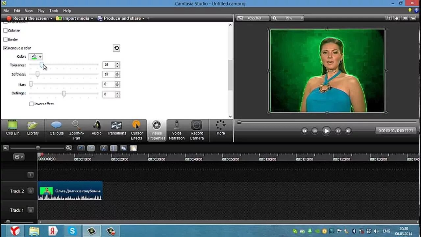Click the Help lightbulb tips icon
Image resolution: width=421 pixels, height=237 pixels.
[410, 11]
